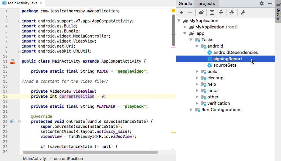This screenshot has height=161, width=281.
Task: Hide the Gradle panel with minimize dash
Action: click(x=270, y=3)
